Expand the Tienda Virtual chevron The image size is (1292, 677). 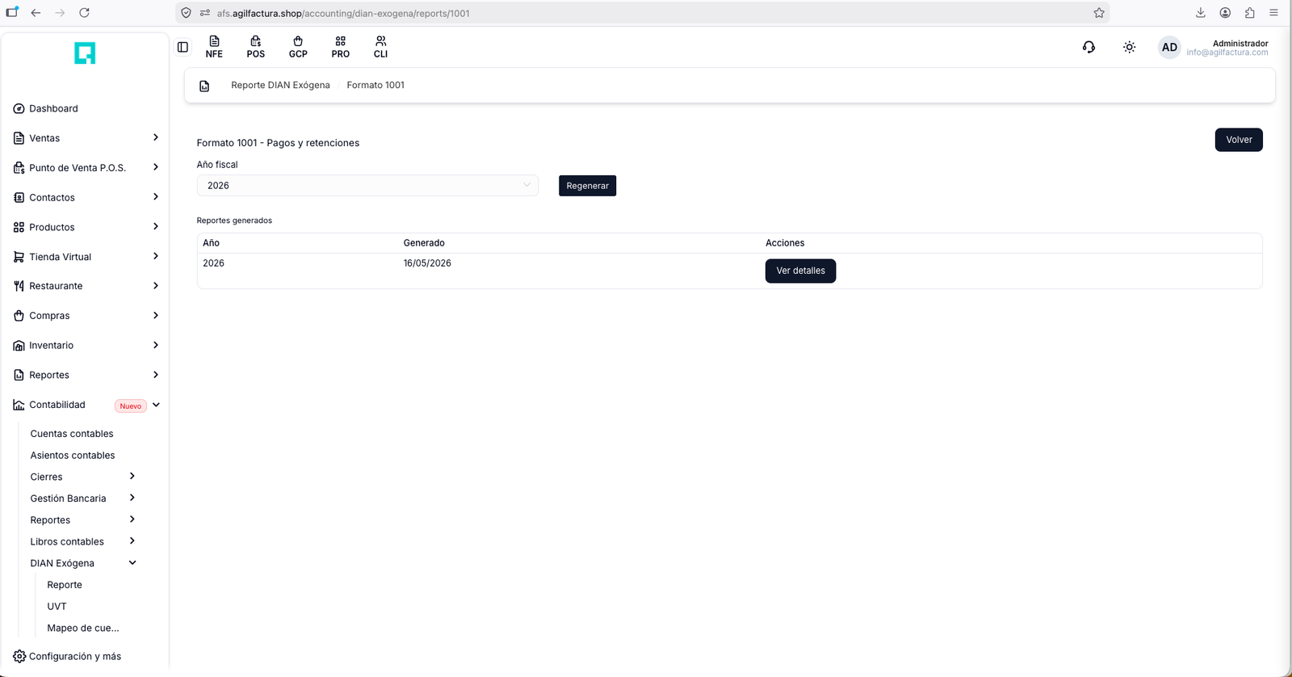(156, 256)
